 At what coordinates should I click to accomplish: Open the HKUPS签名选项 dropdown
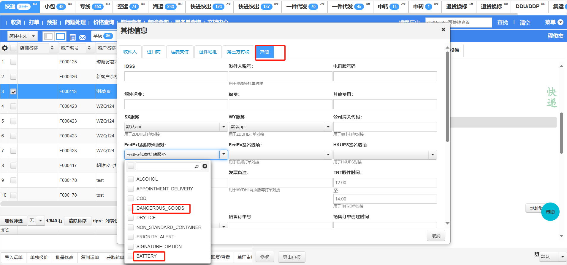tap(385, 155)
